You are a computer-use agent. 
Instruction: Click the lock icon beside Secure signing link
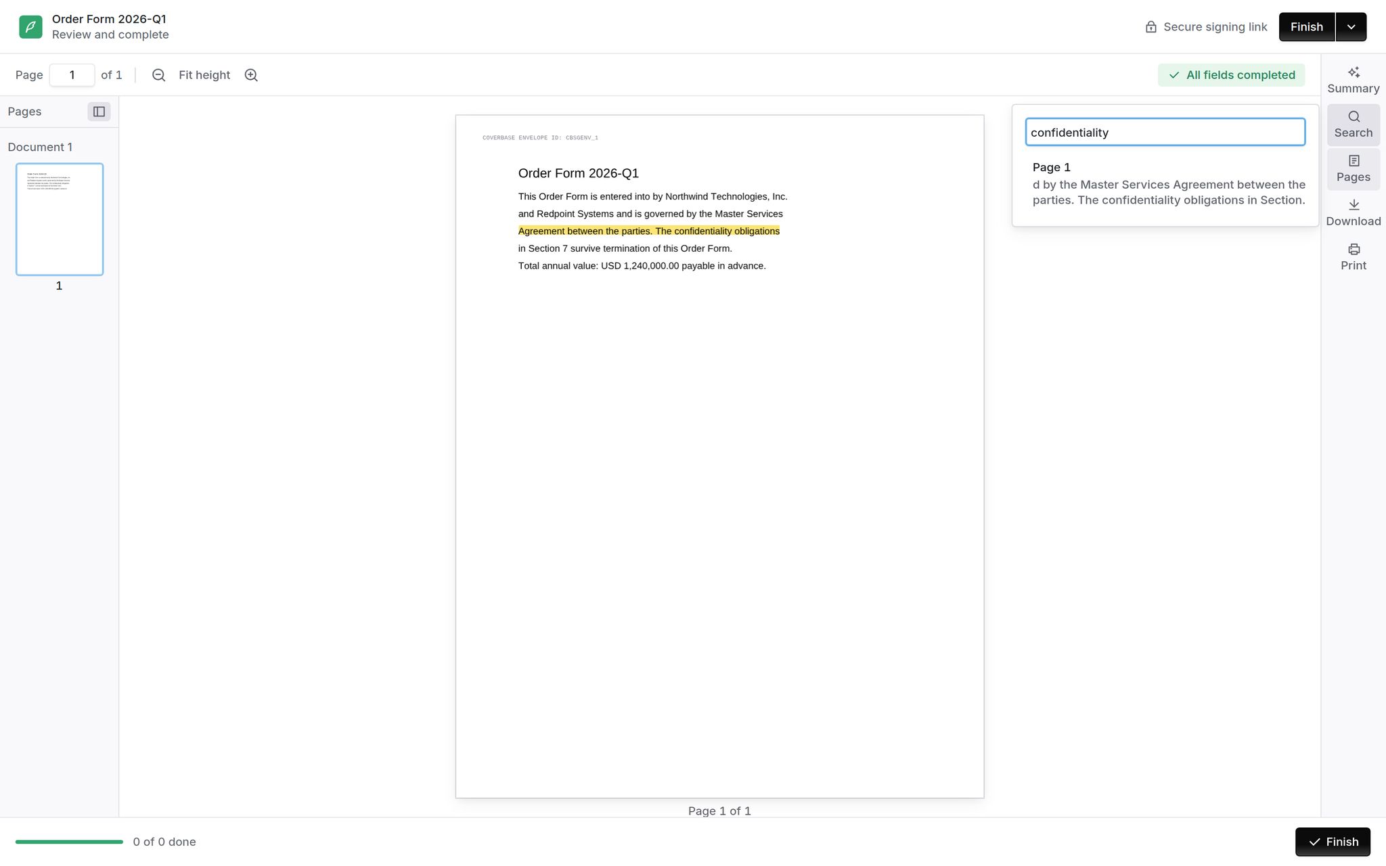pos(1150,27)
